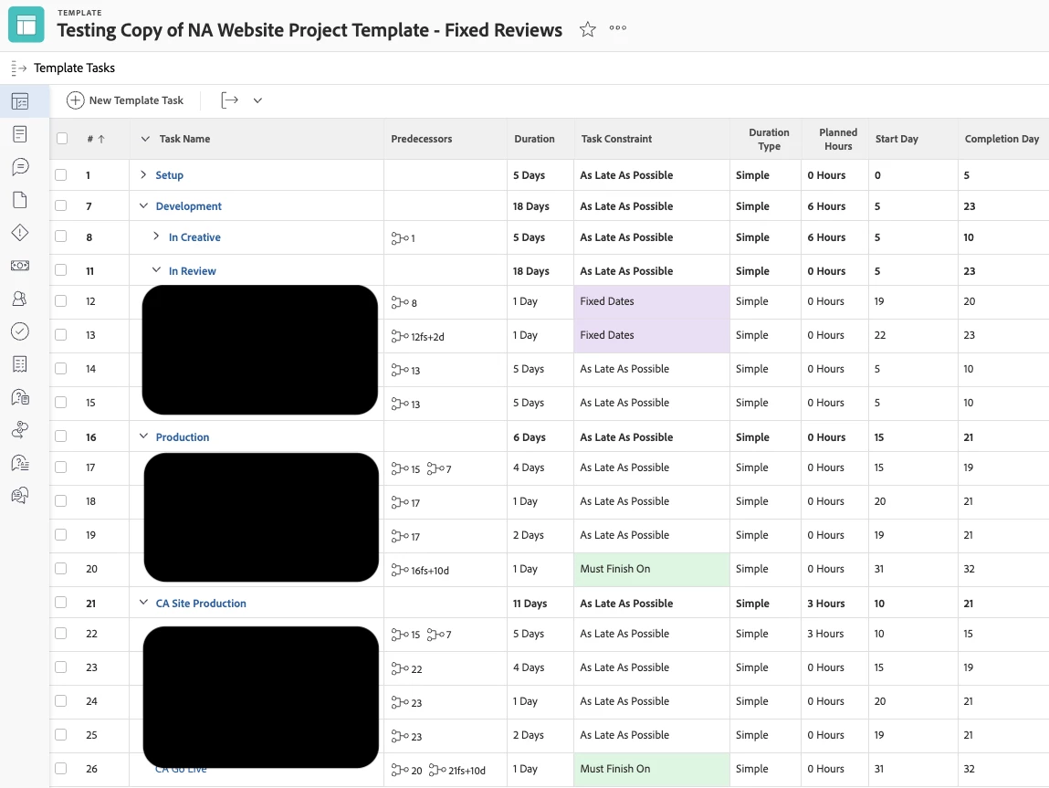This screenshot has width=1049, height=788.
Task: Open the Queue Details sidebar icon
Action: click(x=20, y=396)
